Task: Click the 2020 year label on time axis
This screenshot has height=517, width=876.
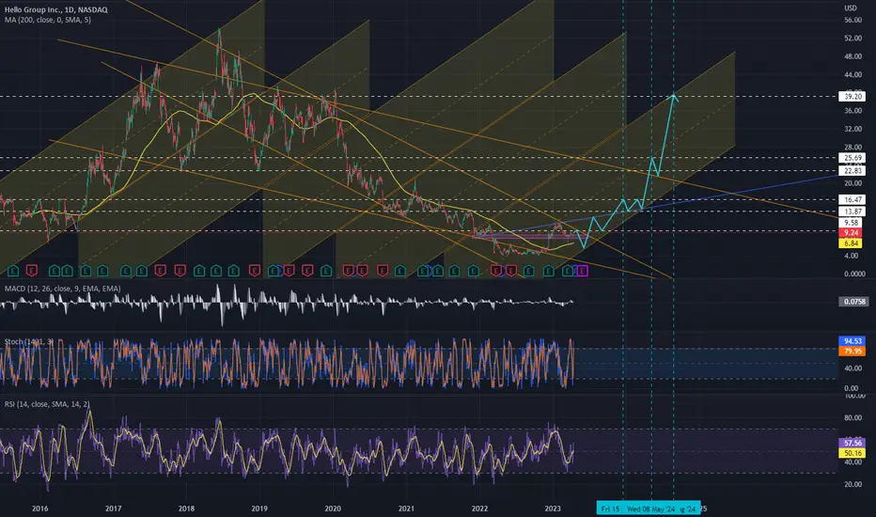Action: coord(333,509)
